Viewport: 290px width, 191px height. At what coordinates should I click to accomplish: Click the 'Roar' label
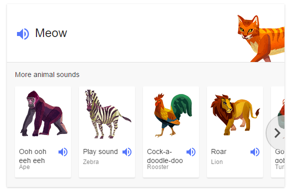coord(218,151)
